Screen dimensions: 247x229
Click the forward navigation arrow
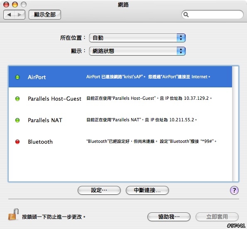(20, 15)
